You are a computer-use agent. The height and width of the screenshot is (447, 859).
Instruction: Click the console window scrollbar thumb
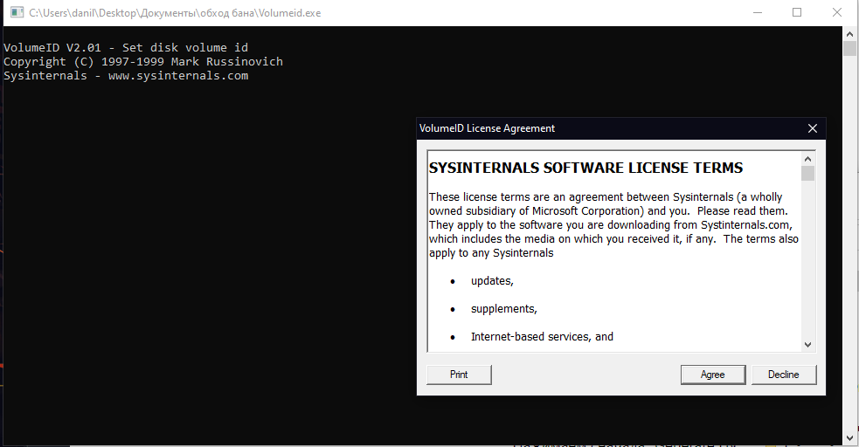tap(849, 48)
